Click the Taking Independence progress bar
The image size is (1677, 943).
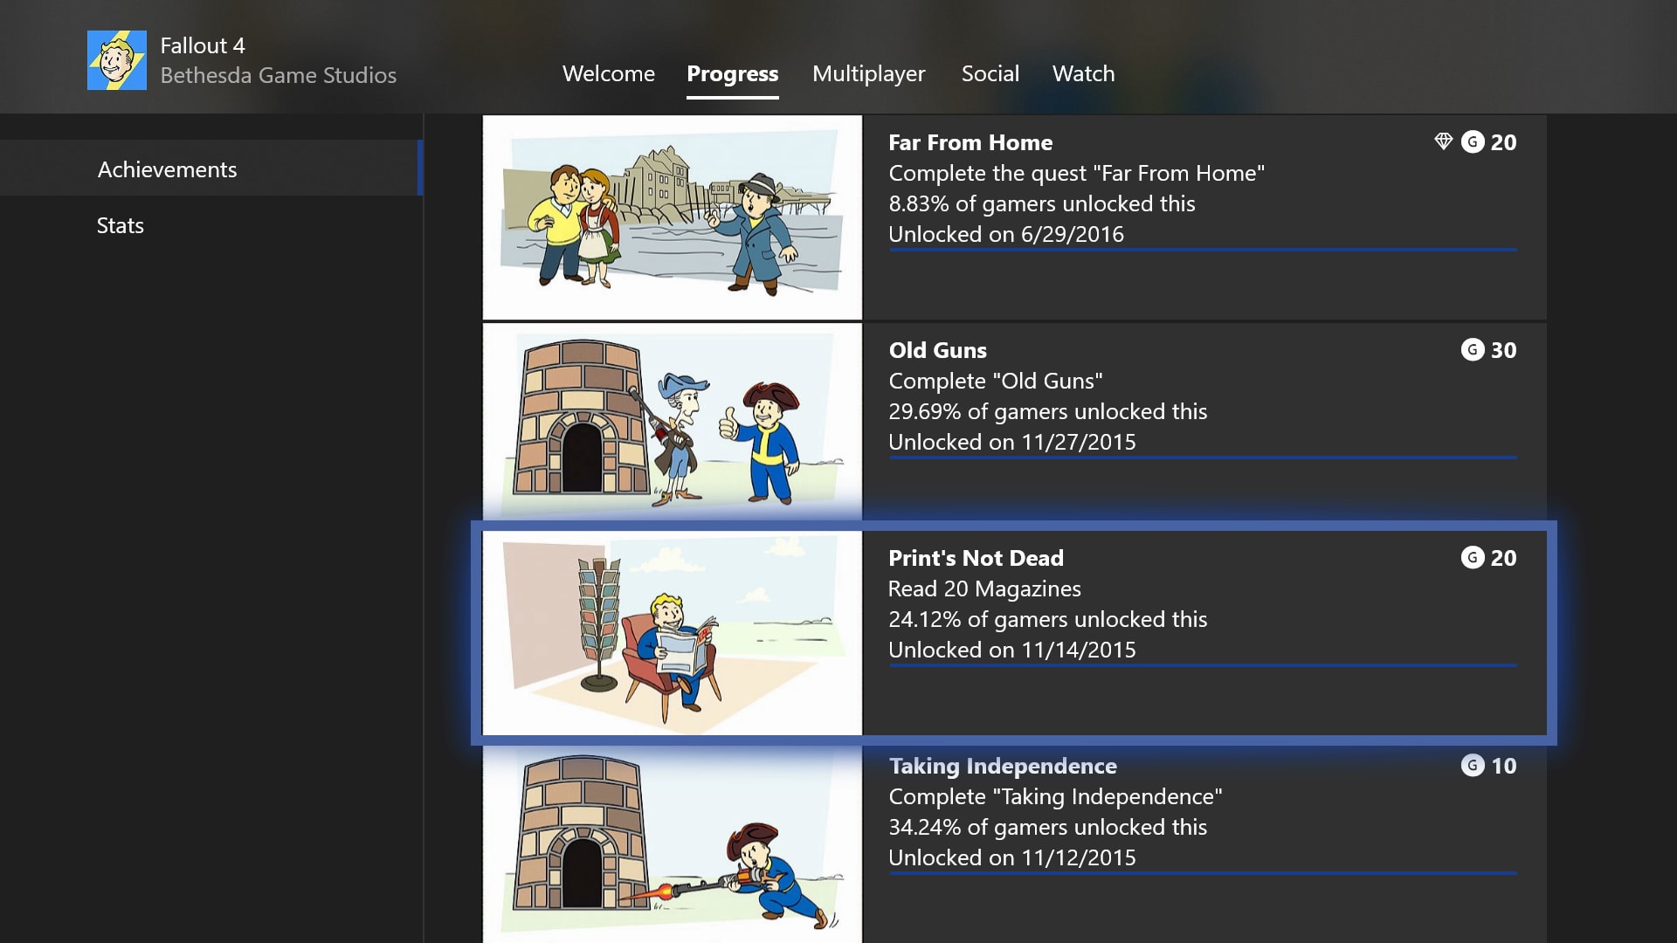1203,873
